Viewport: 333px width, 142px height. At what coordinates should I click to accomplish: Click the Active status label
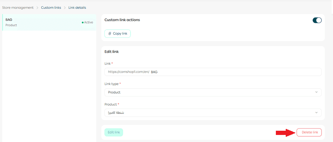(89, 23)
